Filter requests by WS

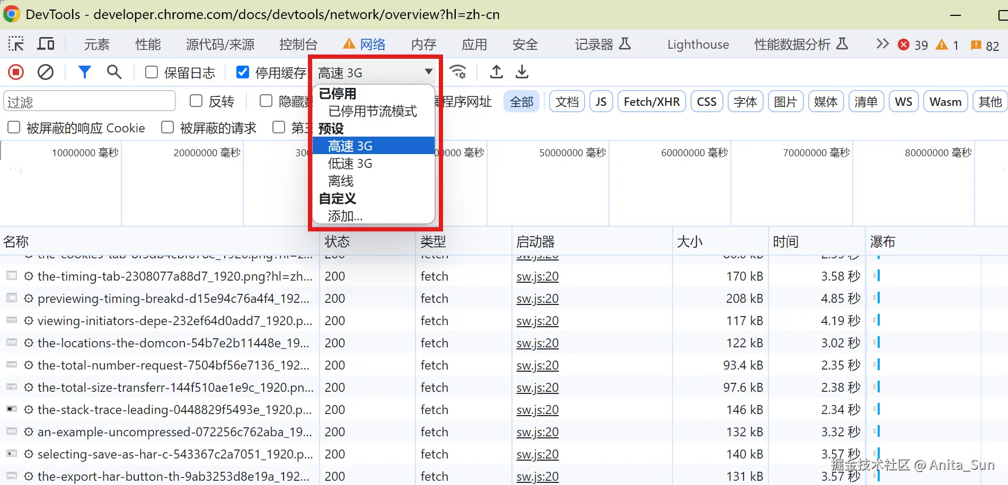904,102
